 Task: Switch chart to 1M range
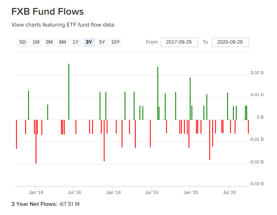click(36, 42)
